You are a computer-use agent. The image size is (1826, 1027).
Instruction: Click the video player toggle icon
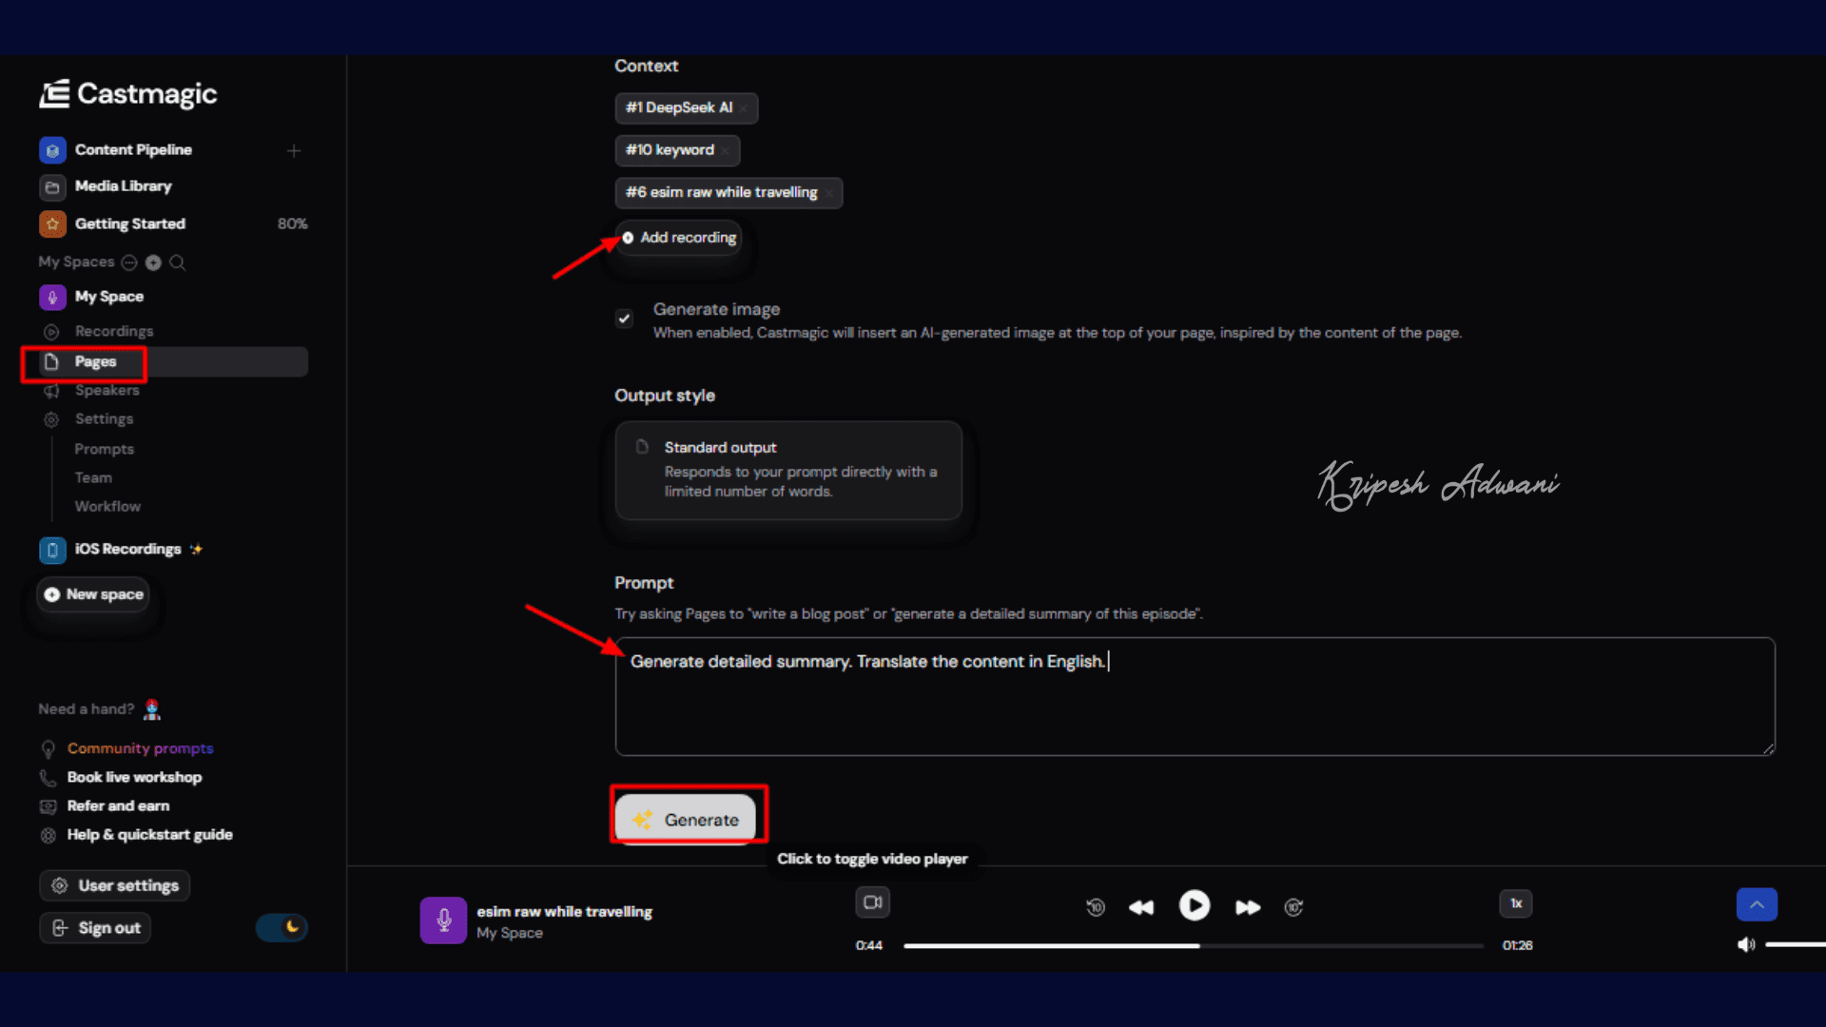872,902
